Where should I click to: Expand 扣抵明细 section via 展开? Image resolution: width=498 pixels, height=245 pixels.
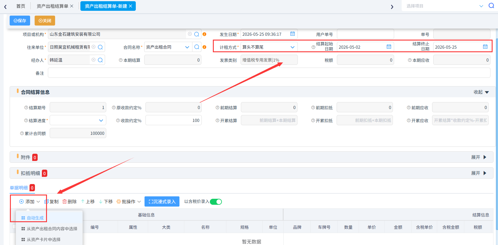[x=479, y=173]
